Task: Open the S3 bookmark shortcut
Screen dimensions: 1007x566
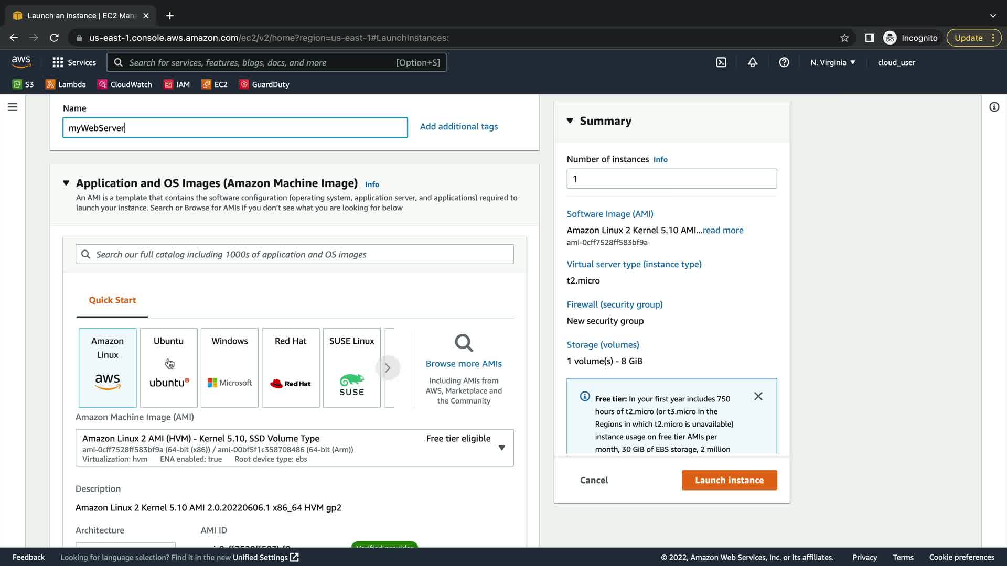Action: coord(23,84)
